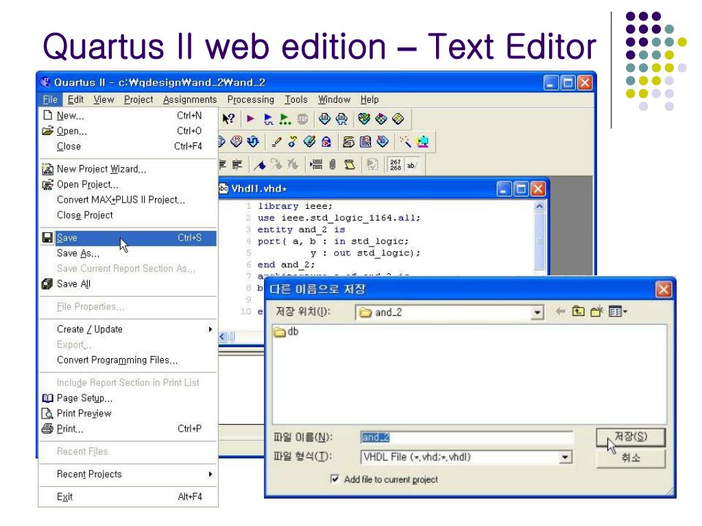Screen dimensions: 702x526
Task: Open the Window menu
Action: pyautogui.click(x=334, y=99)
